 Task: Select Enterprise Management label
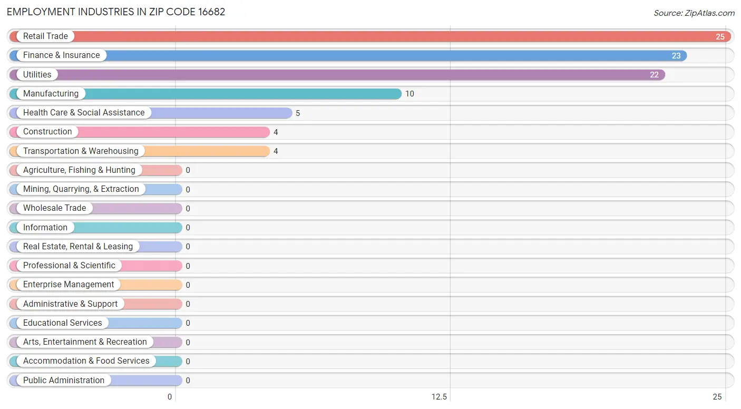69,285
